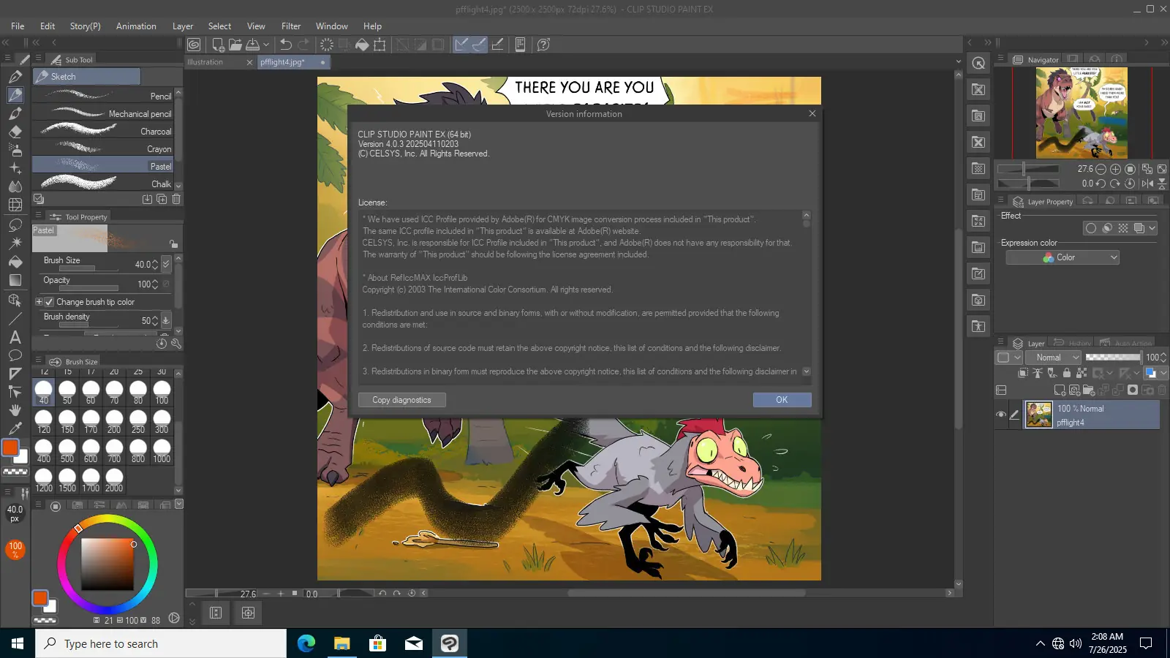The image size is (1170, 658).
Task: Click the layer opacity slider
Action: 1113,358
